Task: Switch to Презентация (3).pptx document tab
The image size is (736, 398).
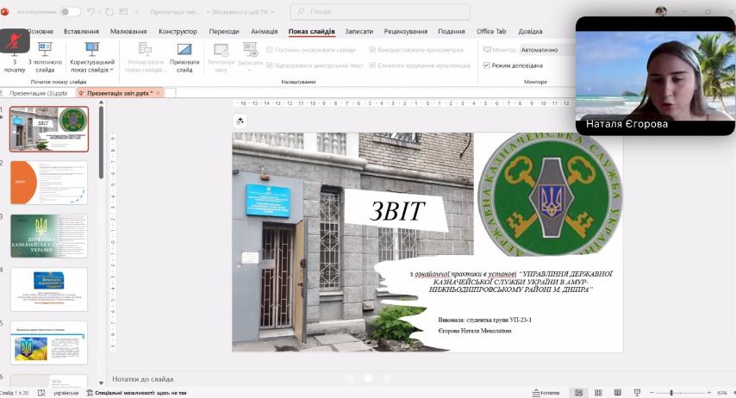Action: click(x=38, y=93)
